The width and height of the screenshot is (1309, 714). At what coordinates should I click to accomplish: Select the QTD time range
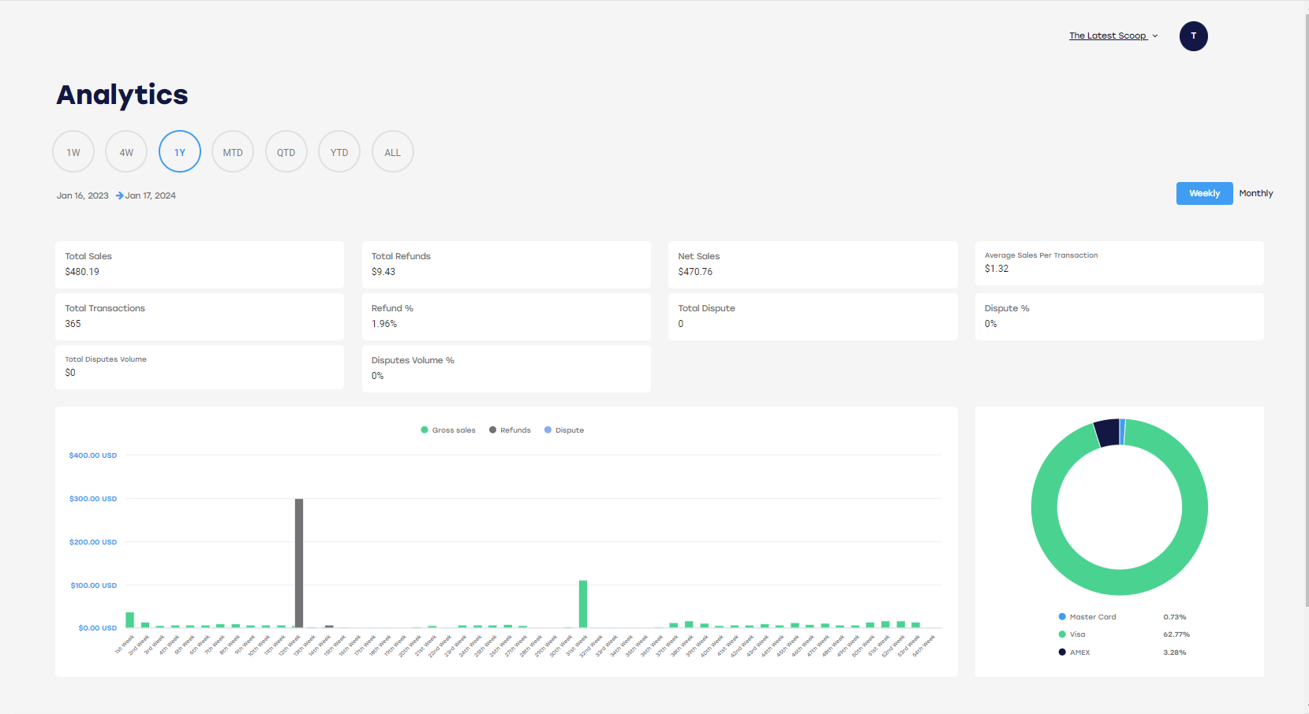286,151
